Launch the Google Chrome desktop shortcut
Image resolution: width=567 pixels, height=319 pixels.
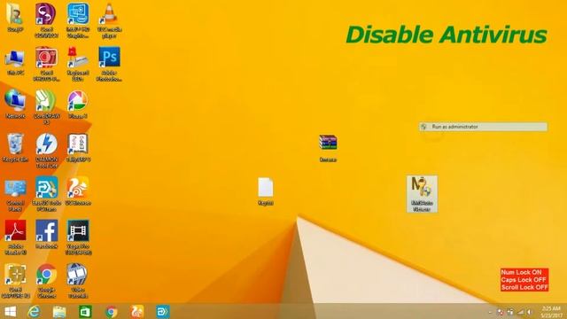point(46,281)
